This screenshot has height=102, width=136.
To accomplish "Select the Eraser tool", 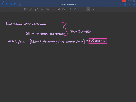I will (36, 9).
